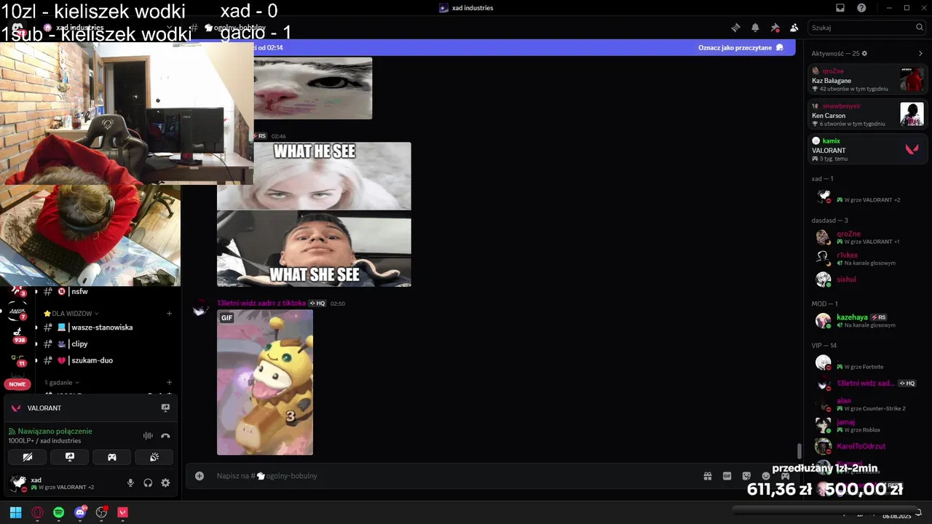
Task: Open the soundboard button
Action: 154,457
